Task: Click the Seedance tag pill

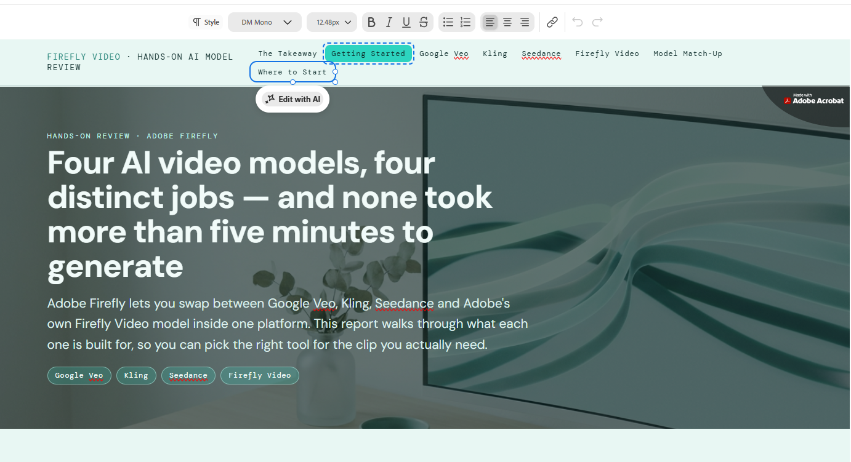Action: [x=188, y=375]
